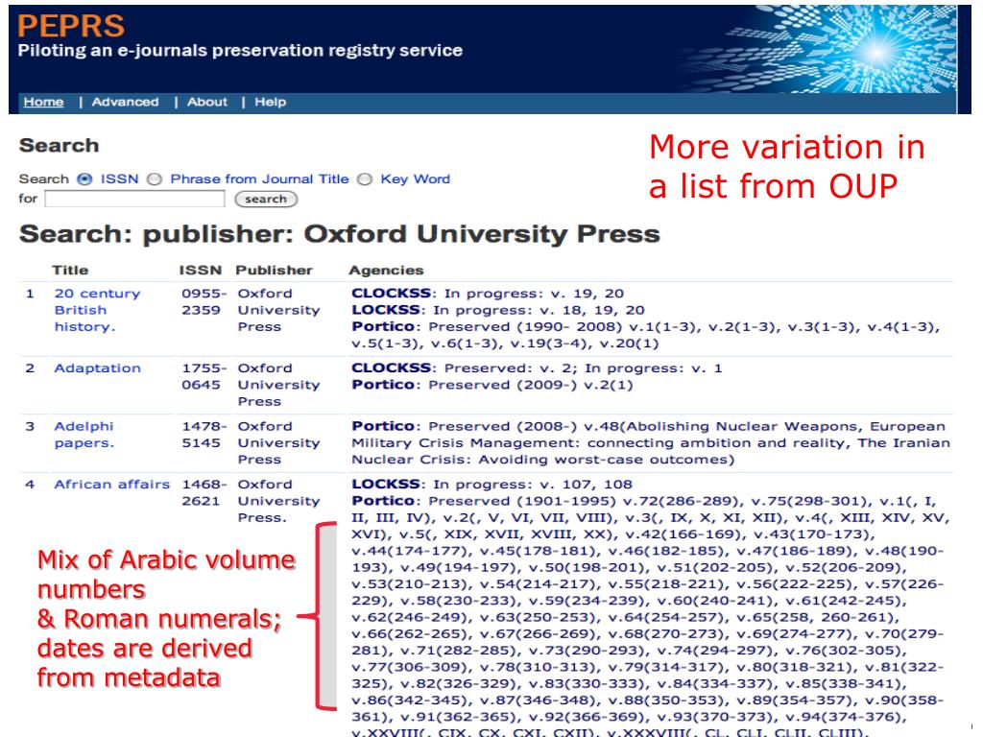983x737 pixels.
Task: Open the About navigation link
Action: point(207,102)
